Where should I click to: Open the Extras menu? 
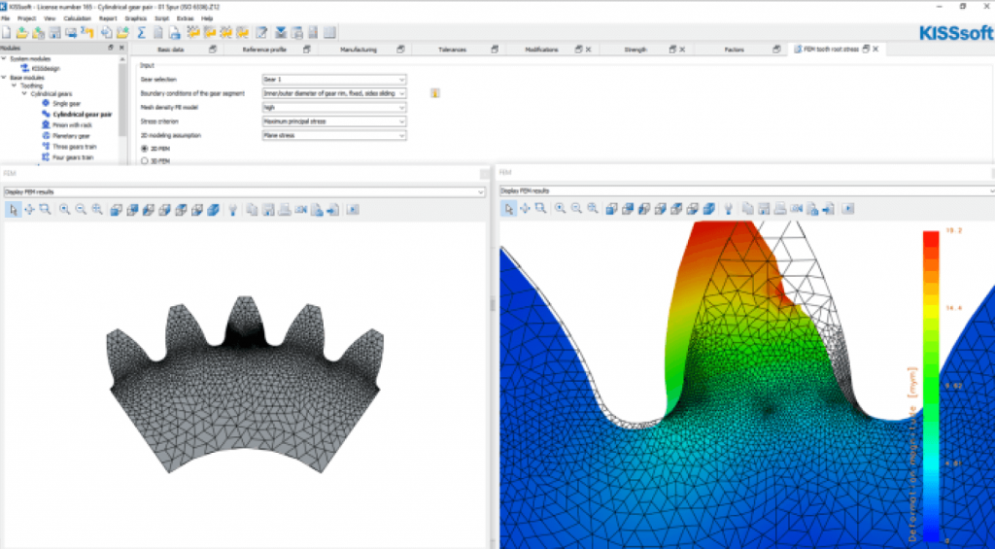click(186, 18)
